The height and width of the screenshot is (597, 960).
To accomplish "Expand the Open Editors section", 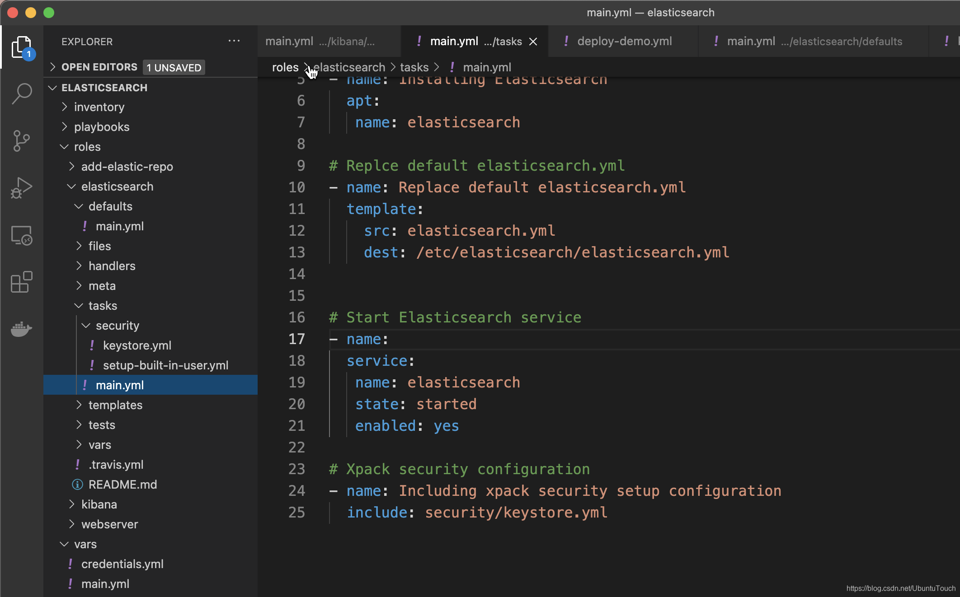I will tap(99, 67).
